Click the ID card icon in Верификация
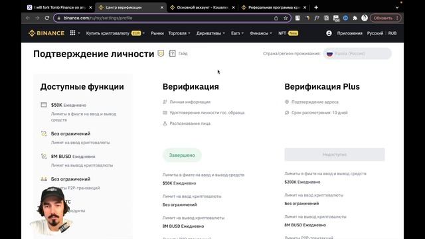425x239 pixels. click(x=165, y=112)
